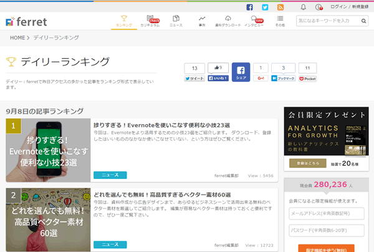The image size is (374, 252).
Task: Open the notifications bell icon
Action: [303, 7]
